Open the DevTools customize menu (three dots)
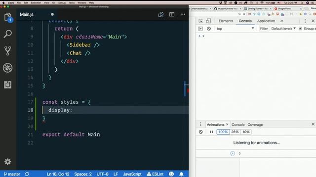This screenshot has width=316, height=177. [x=305, y=21]
